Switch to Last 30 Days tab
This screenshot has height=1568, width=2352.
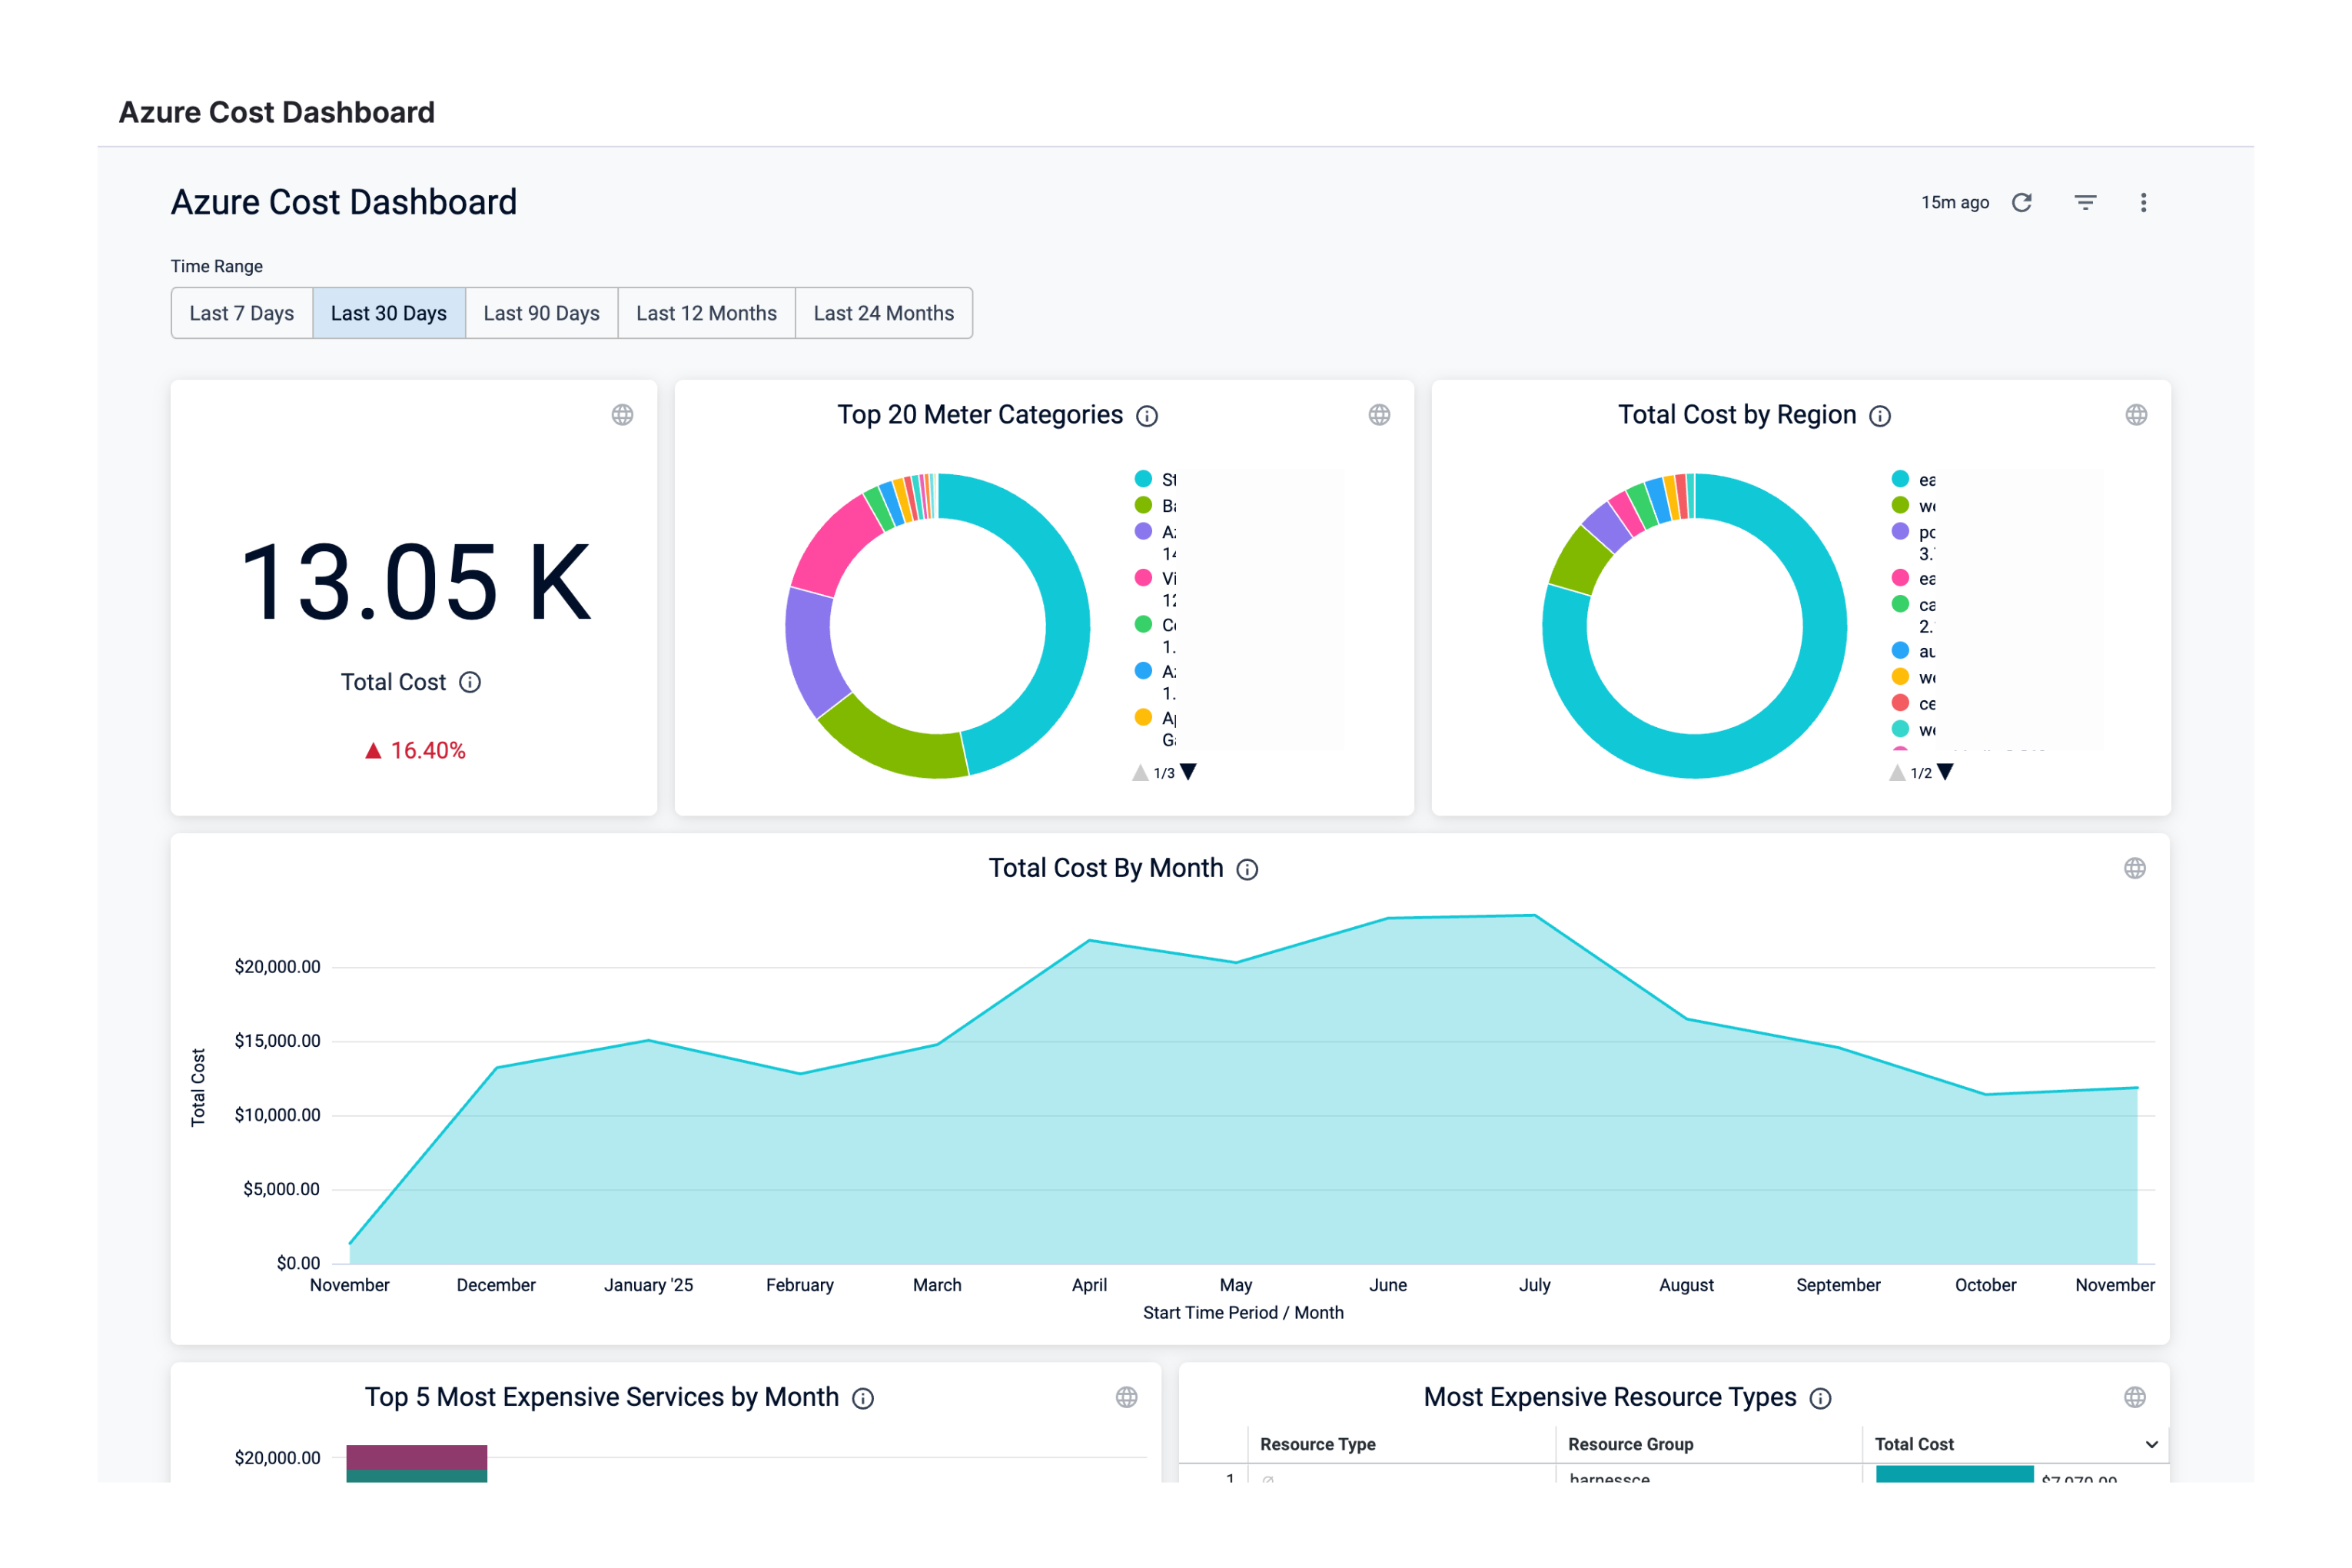click(388, 313)
